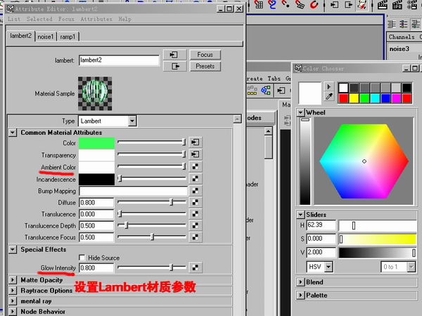Screen dimensions: 422x316
Task: Click the blue curve snap icon in the top toolbar
Action: 272,4
